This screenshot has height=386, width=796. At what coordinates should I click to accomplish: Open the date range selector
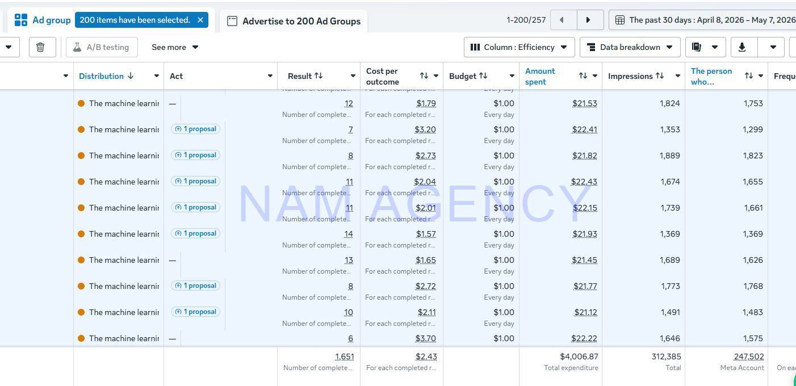(704, 20)
